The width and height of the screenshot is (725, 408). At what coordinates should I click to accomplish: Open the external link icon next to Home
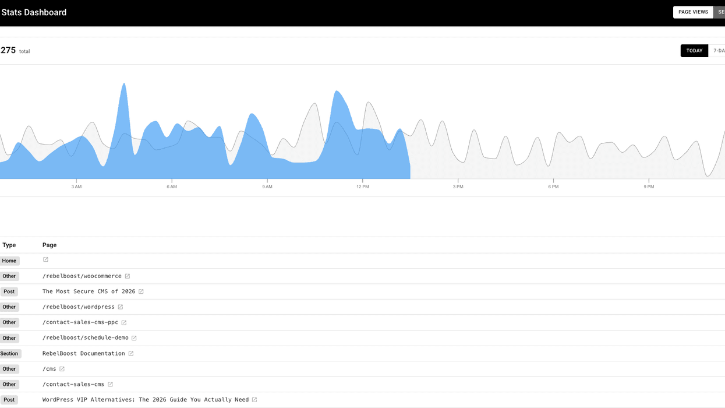[45, 260]
